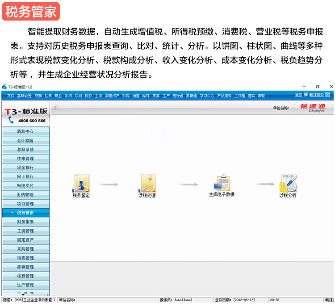Select 工资管理 in the left navigation
The height and width of the screenshot is (307, 335).
coord(25,231)
